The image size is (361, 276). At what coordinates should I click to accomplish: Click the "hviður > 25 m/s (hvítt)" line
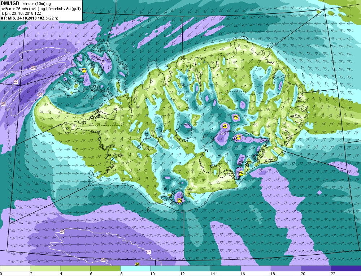(x=20, y=9)
